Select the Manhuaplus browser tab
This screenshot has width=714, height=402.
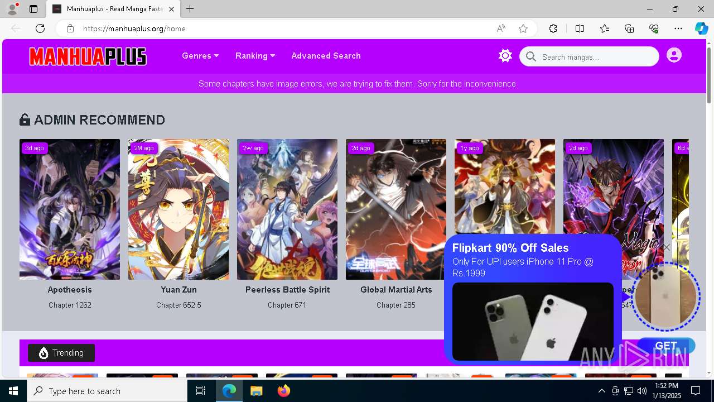113,9
